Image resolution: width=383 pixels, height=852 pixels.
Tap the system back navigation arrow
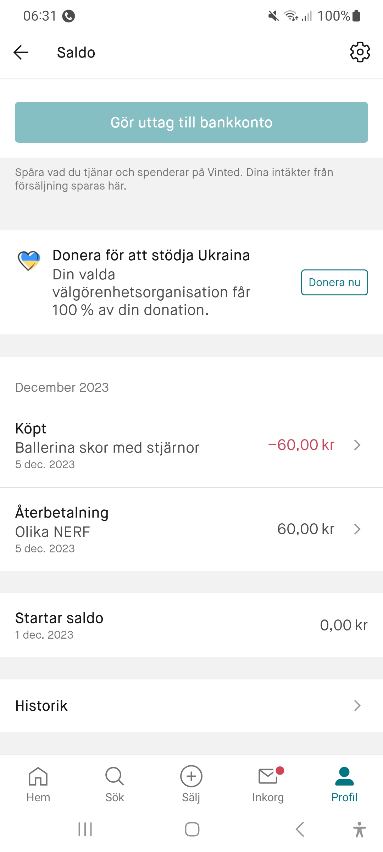tap(300, 829)
